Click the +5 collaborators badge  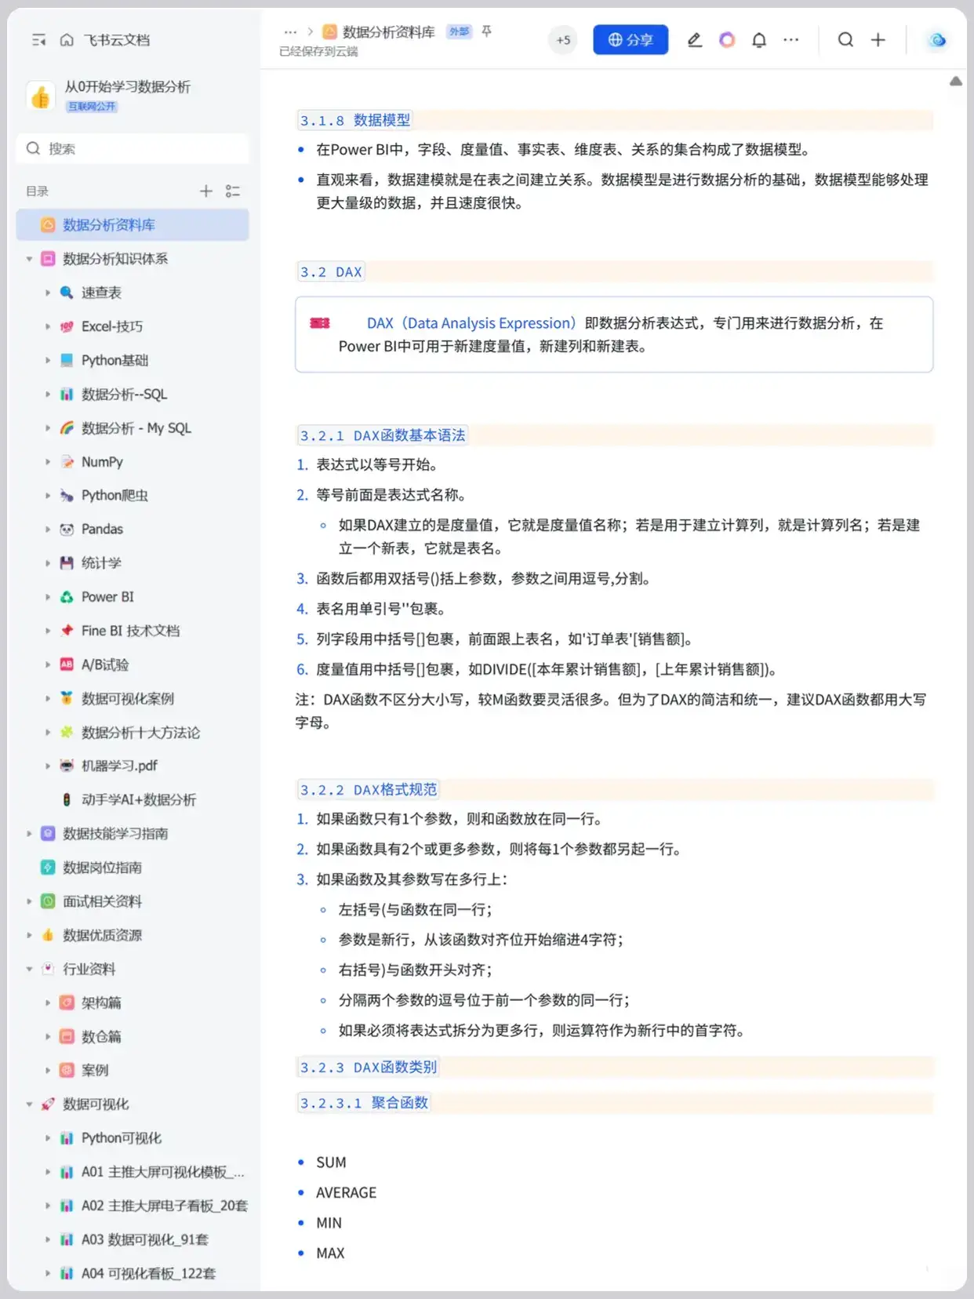pos(563,40)
